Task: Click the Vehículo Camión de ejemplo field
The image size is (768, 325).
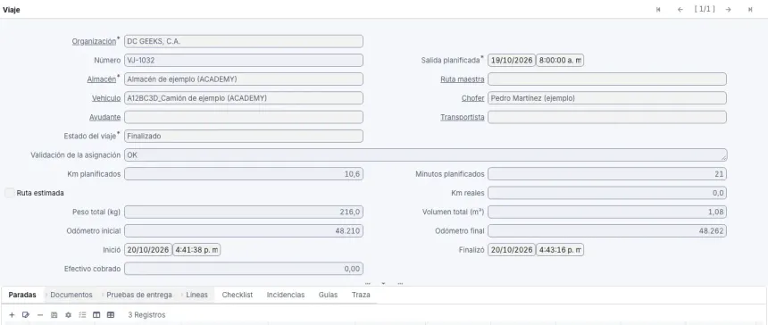Action: click(x=244, y=98)
